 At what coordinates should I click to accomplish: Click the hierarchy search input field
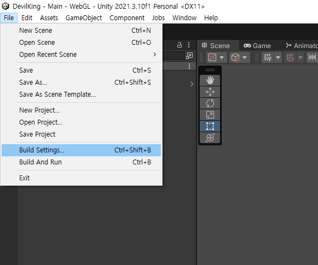[x=174, y=56]
